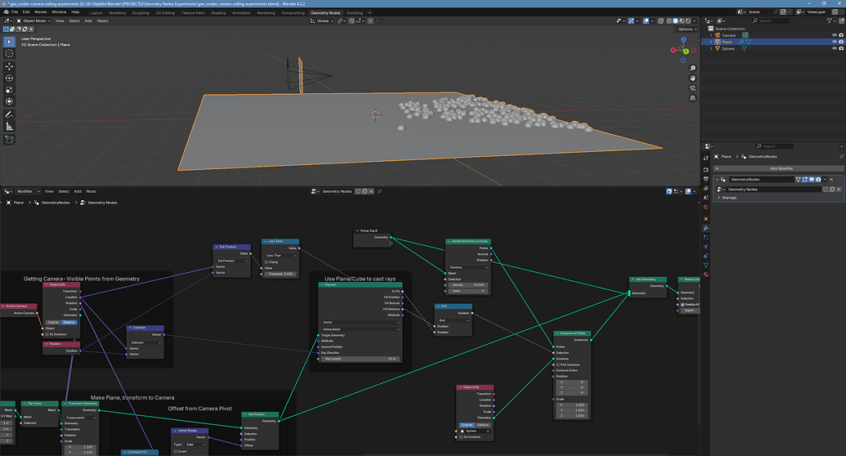Screen dimensions: 846x456
Task: Adjust the Ray Length field on Raycast node
Action: [360, 358]
